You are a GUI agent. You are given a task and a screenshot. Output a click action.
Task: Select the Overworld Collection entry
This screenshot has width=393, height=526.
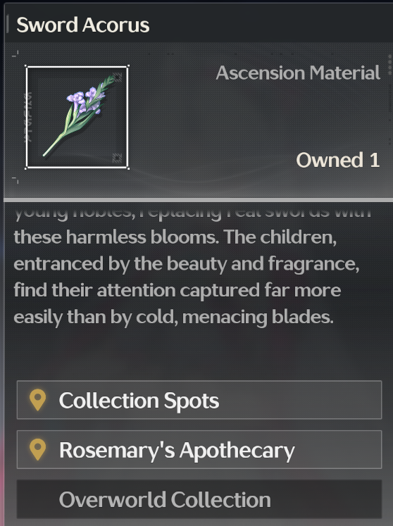[199, 499]
